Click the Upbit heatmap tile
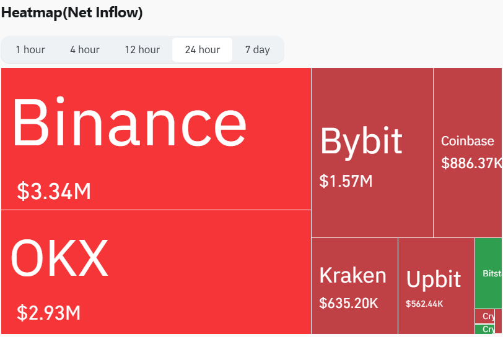Viewport: 503px width, 337px height. pos(436,286)
